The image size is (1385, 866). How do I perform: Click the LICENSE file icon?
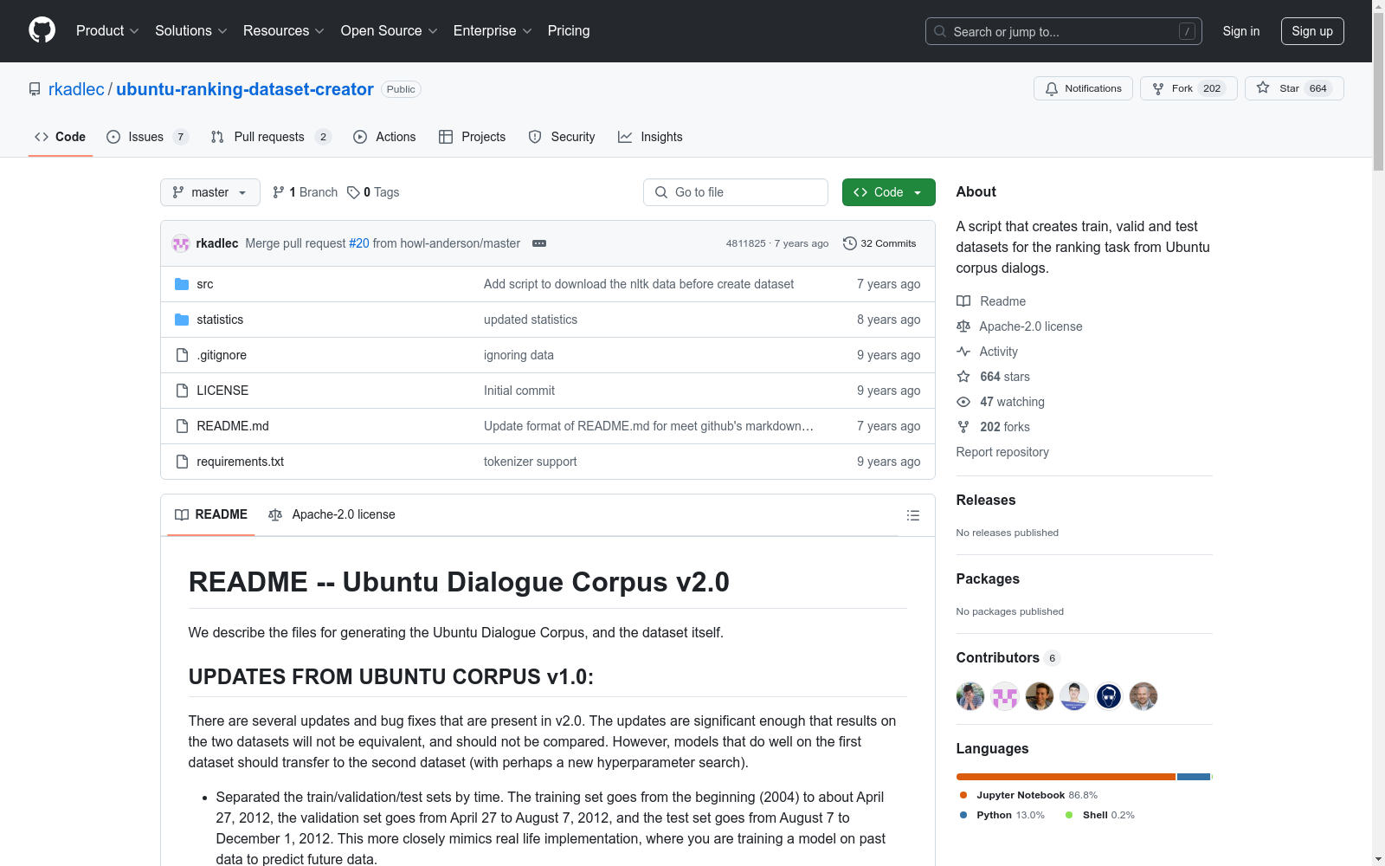click(182, 391)
